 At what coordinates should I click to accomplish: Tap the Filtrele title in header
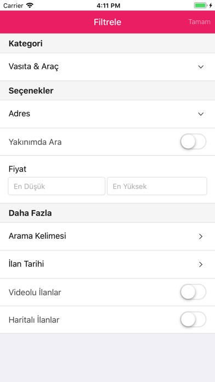point(107,22)
